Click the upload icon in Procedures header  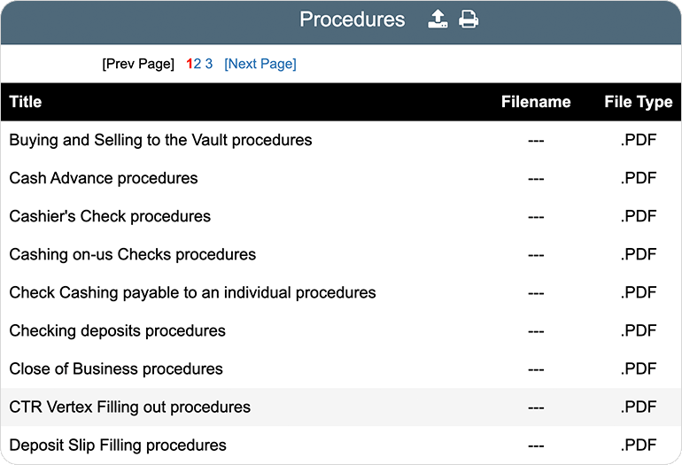pos(438,19)
